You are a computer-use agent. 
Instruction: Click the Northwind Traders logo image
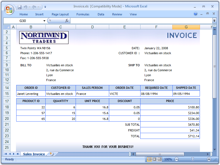[44, 37]
